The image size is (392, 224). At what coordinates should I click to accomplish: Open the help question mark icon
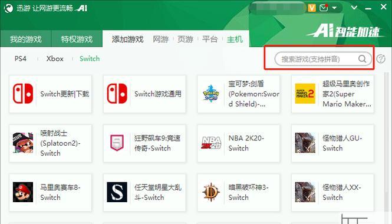tap(381, 59)
